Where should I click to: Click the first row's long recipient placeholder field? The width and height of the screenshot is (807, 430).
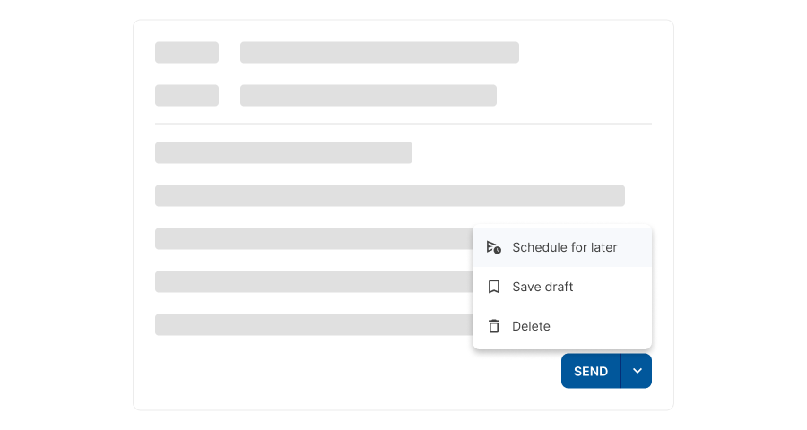coord(379,52)
